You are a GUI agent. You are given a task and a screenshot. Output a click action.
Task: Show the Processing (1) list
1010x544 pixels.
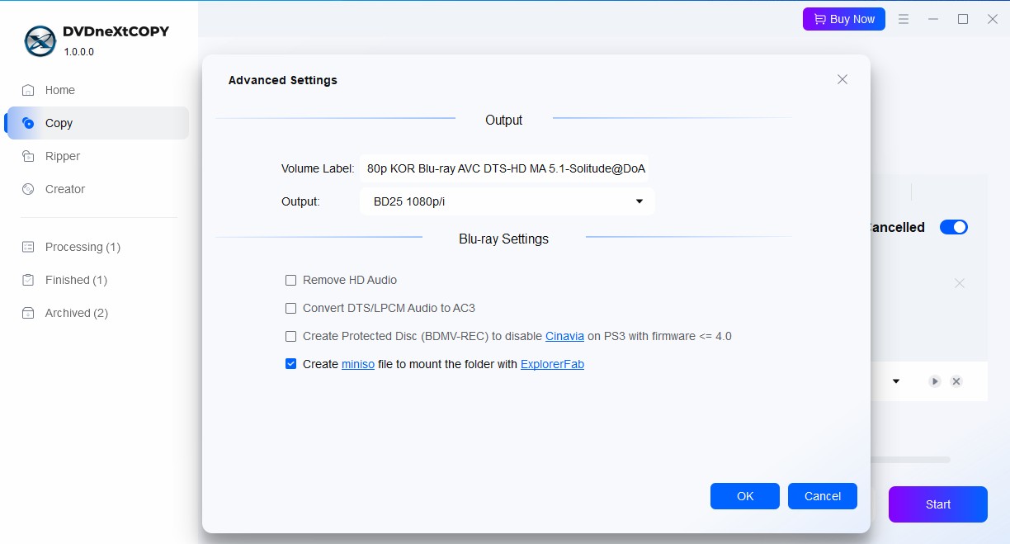[97, 247]
